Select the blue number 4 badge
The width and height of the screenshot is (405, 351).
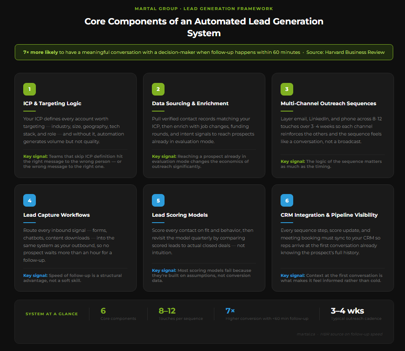pos(30,200)
